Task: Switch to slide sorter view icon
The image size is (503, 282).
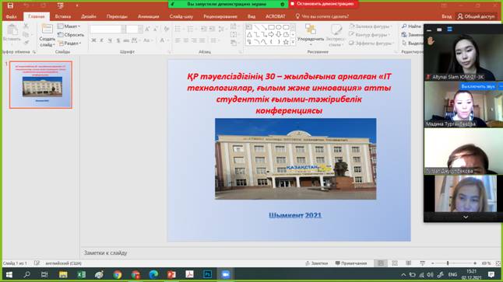Action: pos(395,263)
